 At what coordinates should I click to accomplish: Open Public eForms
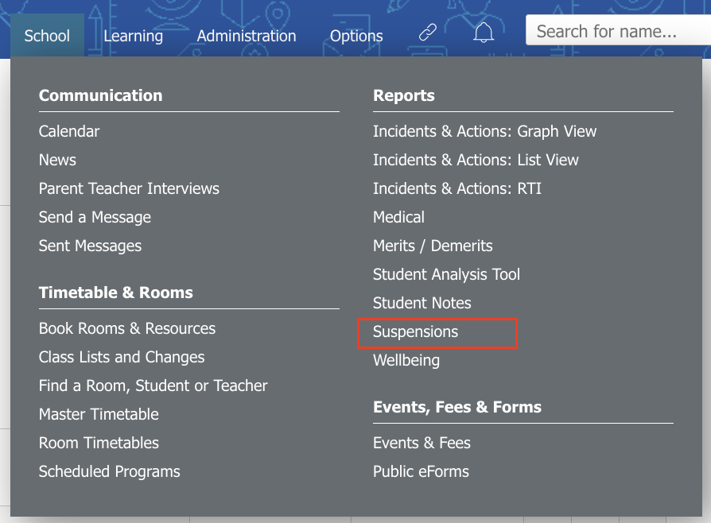click(422, 471)
